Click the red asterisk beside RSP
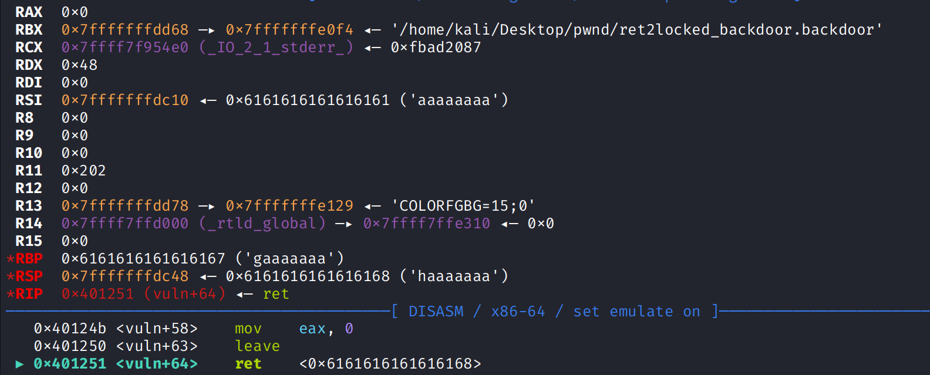 11,276
